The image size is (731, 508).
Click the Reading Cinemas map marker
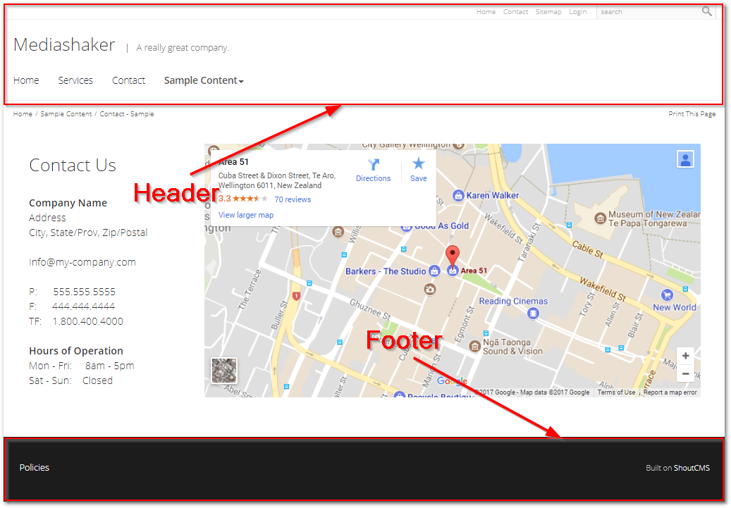(533, 314)
